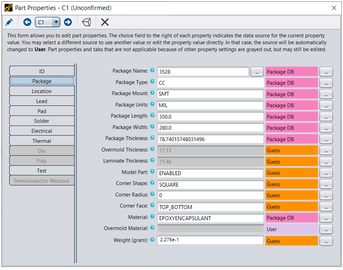Click the Package Mount field showing SMT

pos(210,94)
